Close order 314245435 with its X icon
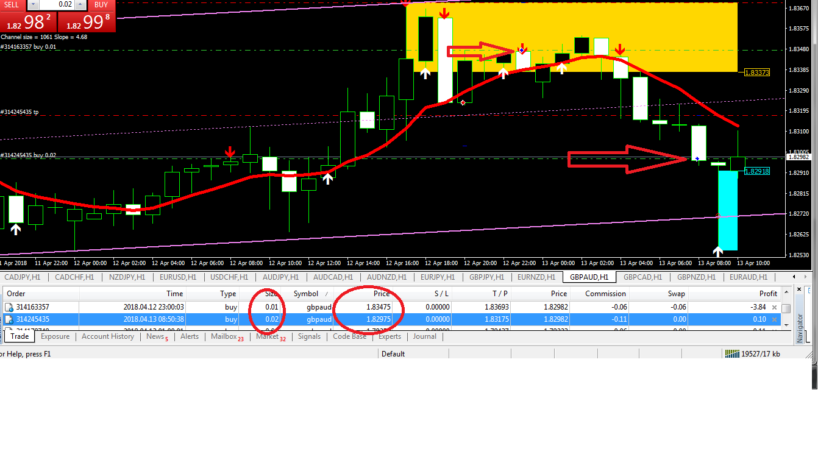Viewport: 829px width, 468px height. (774, 319)
